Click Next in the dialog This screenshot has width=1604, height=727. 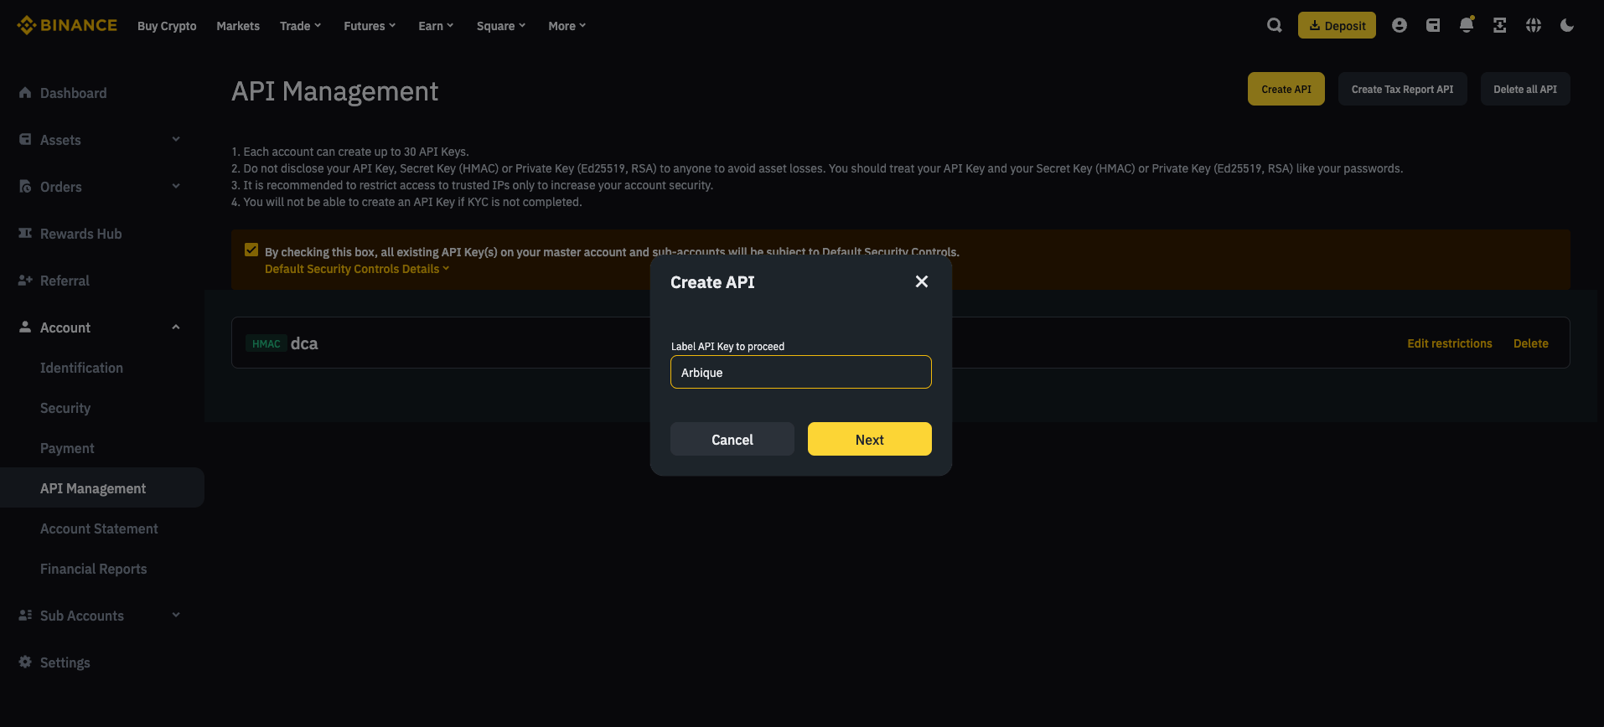tap(870, 439)
